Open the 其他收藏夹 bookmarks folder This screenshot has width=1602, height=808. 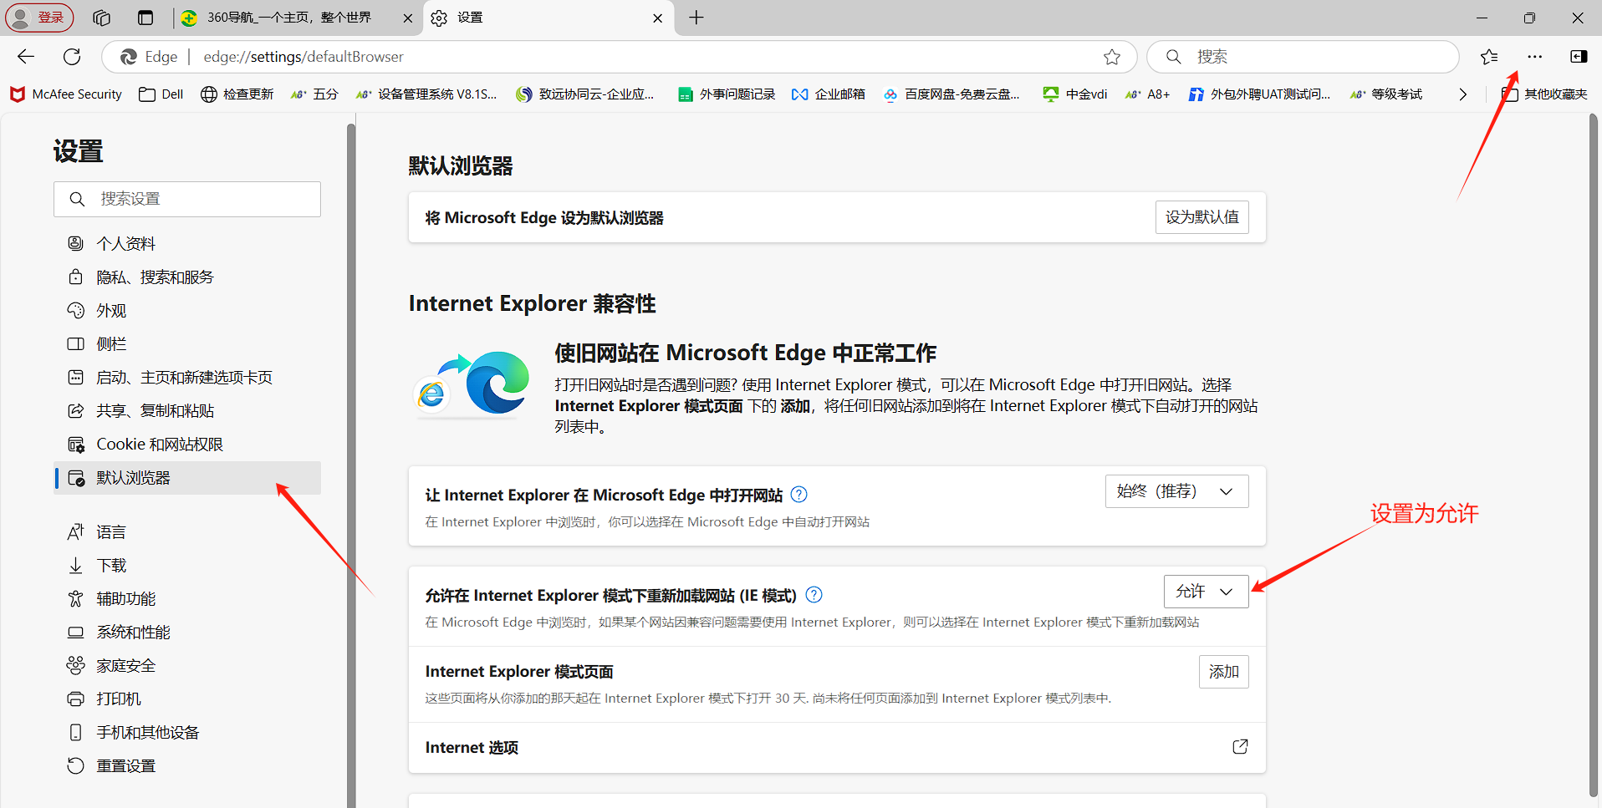pyautogui.click(x=1545, y=94)
